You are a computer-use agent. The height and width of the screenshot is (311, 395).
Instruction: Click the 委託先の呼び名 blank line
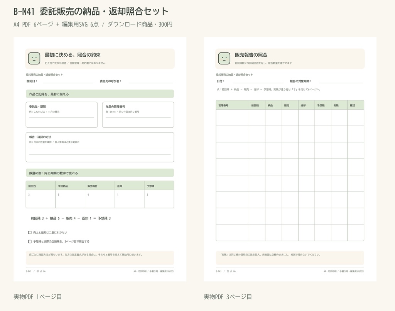(151, 82)
